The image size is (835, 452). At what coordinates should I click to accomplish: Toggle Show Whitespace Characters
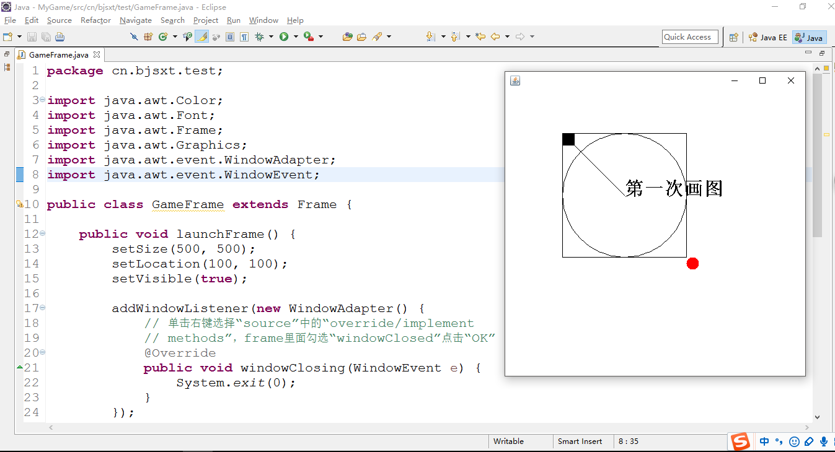244,37
